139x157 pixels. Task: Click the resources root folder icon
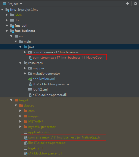coord(25,63)
